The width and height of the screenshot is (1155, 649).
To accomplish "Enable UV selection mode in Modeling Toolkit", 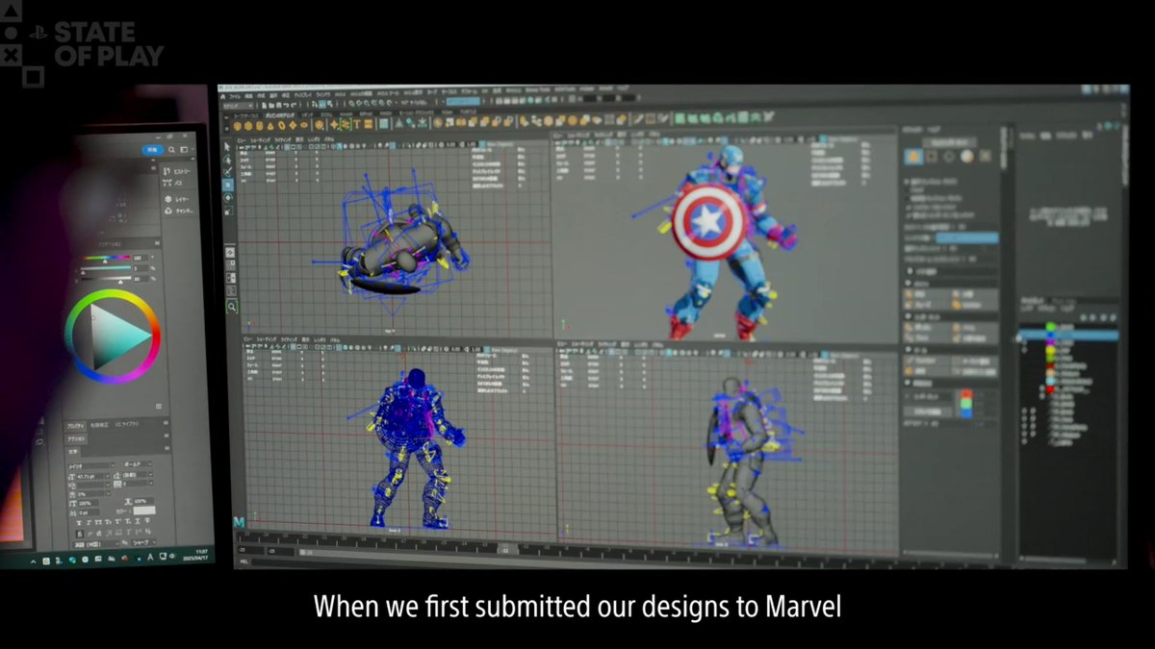I will tap(985, 157).
